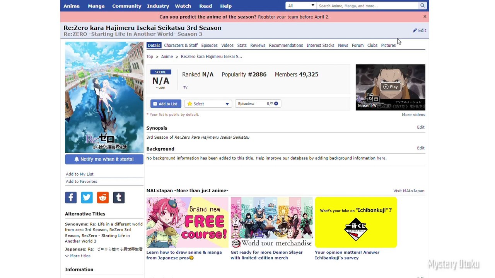The width and height of the screenshot is (495, 278).
Task: Click Your opinion matters survey caption
Action: 347,255
